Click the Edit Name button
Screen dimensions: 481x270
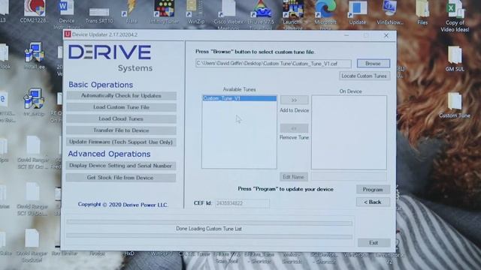(294, 177)
